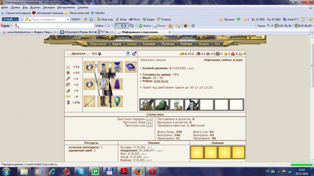Screen dimensions: 314x176
Task: Open the tabs list dropdown arrow
Action: (312, 32)
